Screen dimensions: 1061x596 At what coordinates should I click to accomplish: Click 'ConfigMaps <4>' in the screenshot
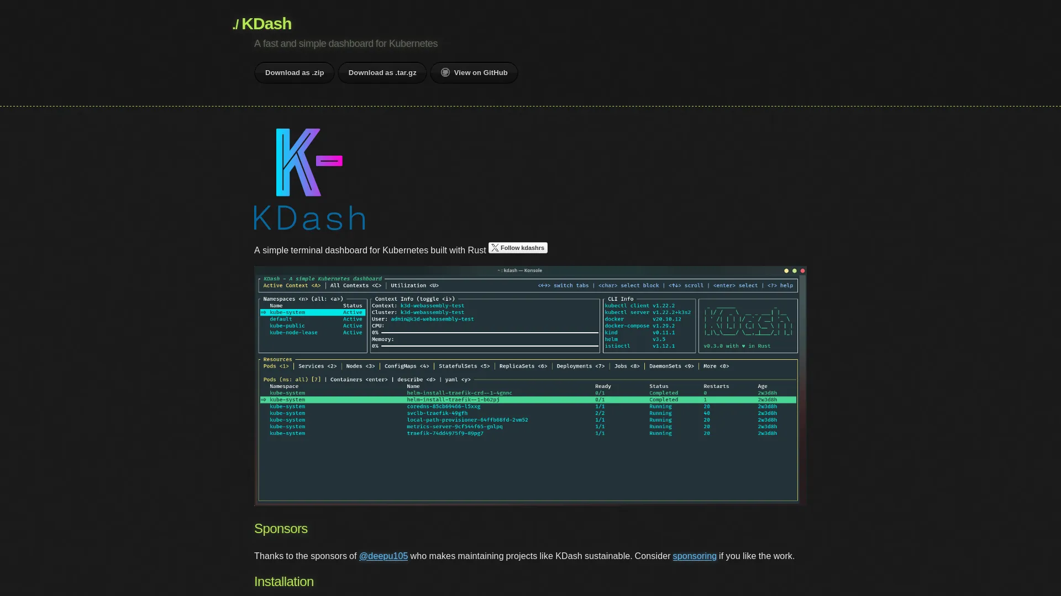[x=407, y=366]
